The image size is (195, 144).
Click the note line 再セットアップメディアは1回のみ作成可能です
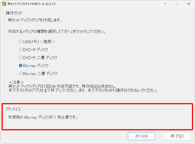pos(62,86)
